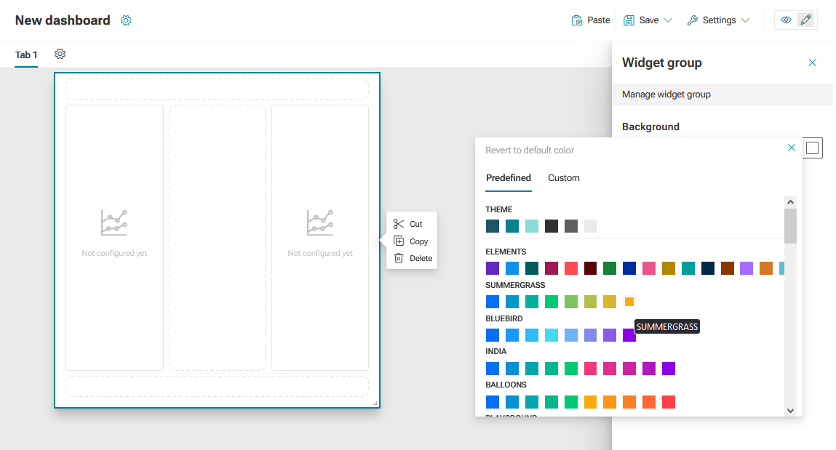The width and height of the screenshot is (836, 450).
Task: Click the Paste button label
Action: pos(599,20)
